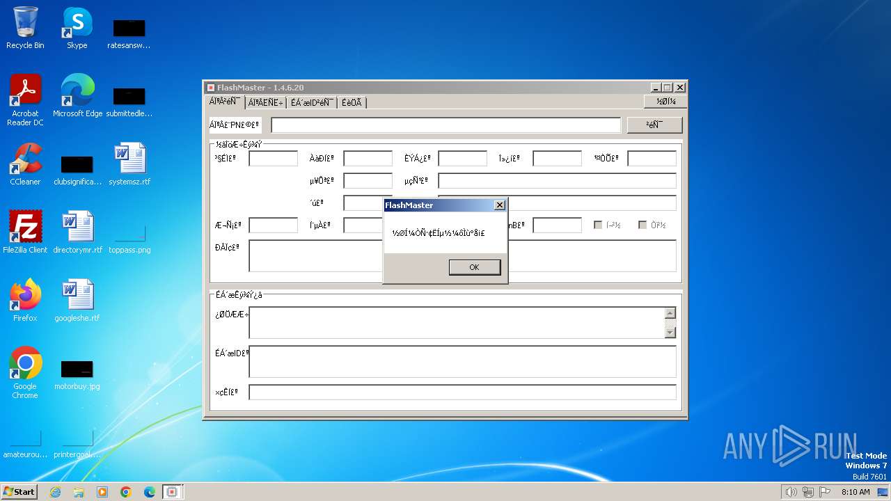The height and width of the screenshot is (501, 891).
Task: Open the Start menu
Action: pyautogui.click(x=19, y=491)
